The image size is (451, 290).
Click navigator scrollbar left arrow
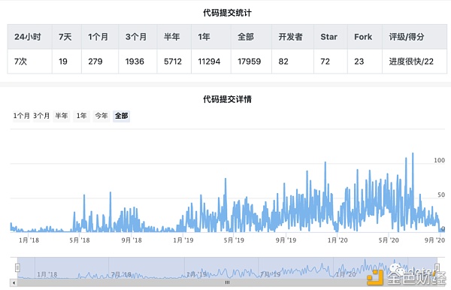pyautogui.click(x=14, y=282)
